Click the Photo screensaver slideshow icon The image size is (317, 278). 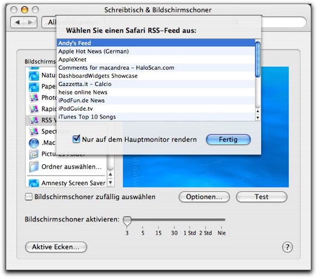[34, 98]
